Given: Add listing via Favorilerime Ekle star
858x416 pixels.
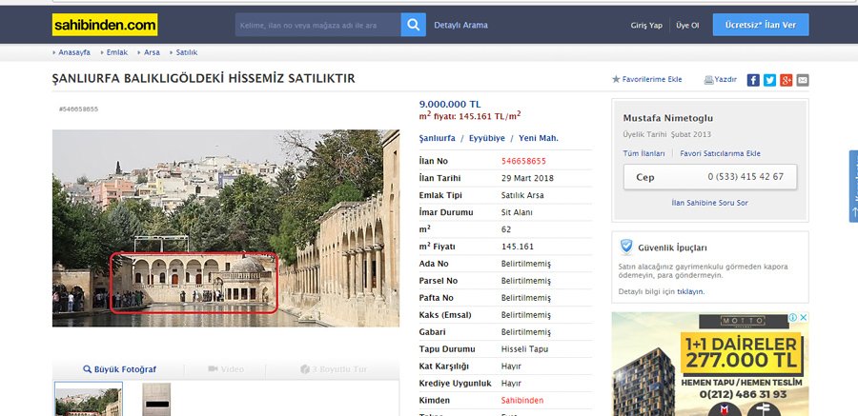Looking at the screenshot, I should pos(616,80).
